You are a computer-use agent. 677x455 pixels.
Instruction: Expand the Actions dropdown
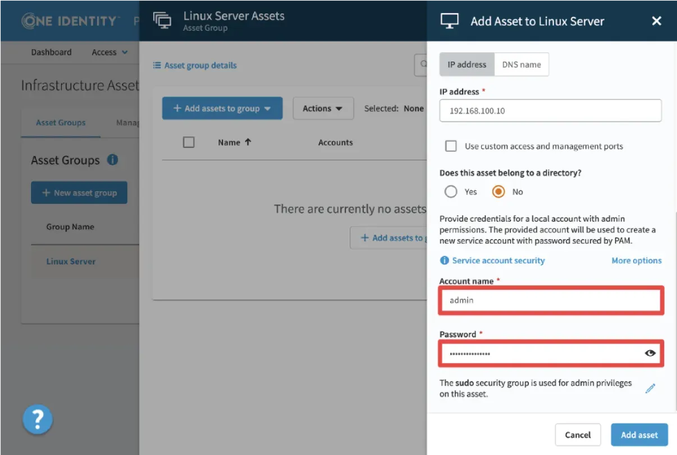tap(323, 108)
